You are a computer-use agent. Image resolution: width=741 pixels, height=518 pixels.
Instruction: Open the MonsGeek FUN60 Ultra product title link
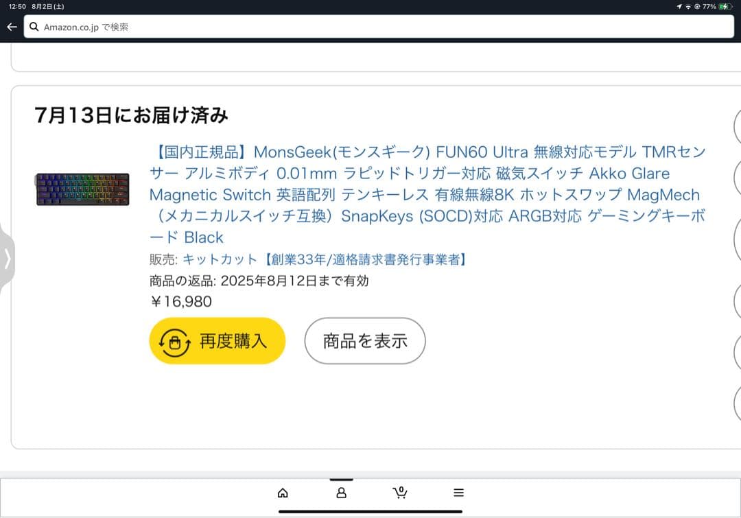coord(427,194)
